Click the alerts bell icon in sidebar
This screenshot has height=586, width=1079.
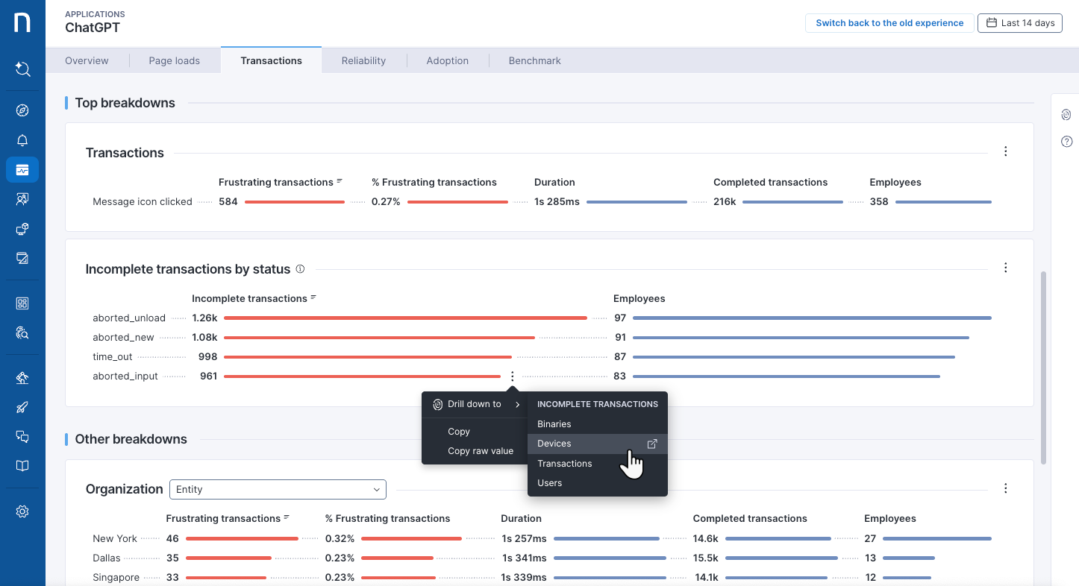(x=22, y=141)
